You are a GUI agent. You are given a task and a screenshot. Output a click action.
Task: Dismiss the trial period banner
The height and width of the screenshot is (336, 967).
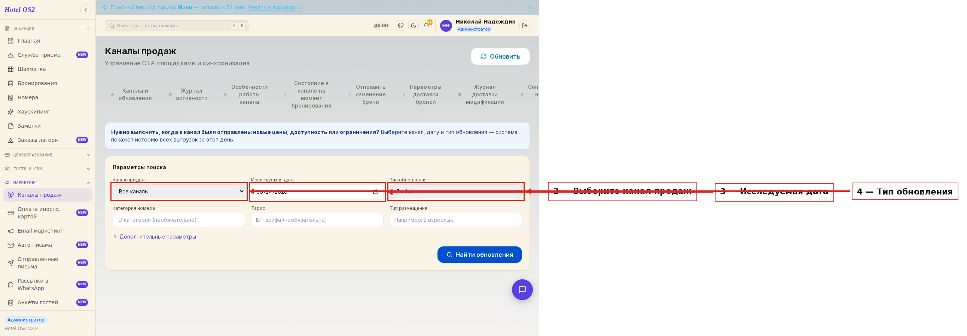tap(530, 7)
